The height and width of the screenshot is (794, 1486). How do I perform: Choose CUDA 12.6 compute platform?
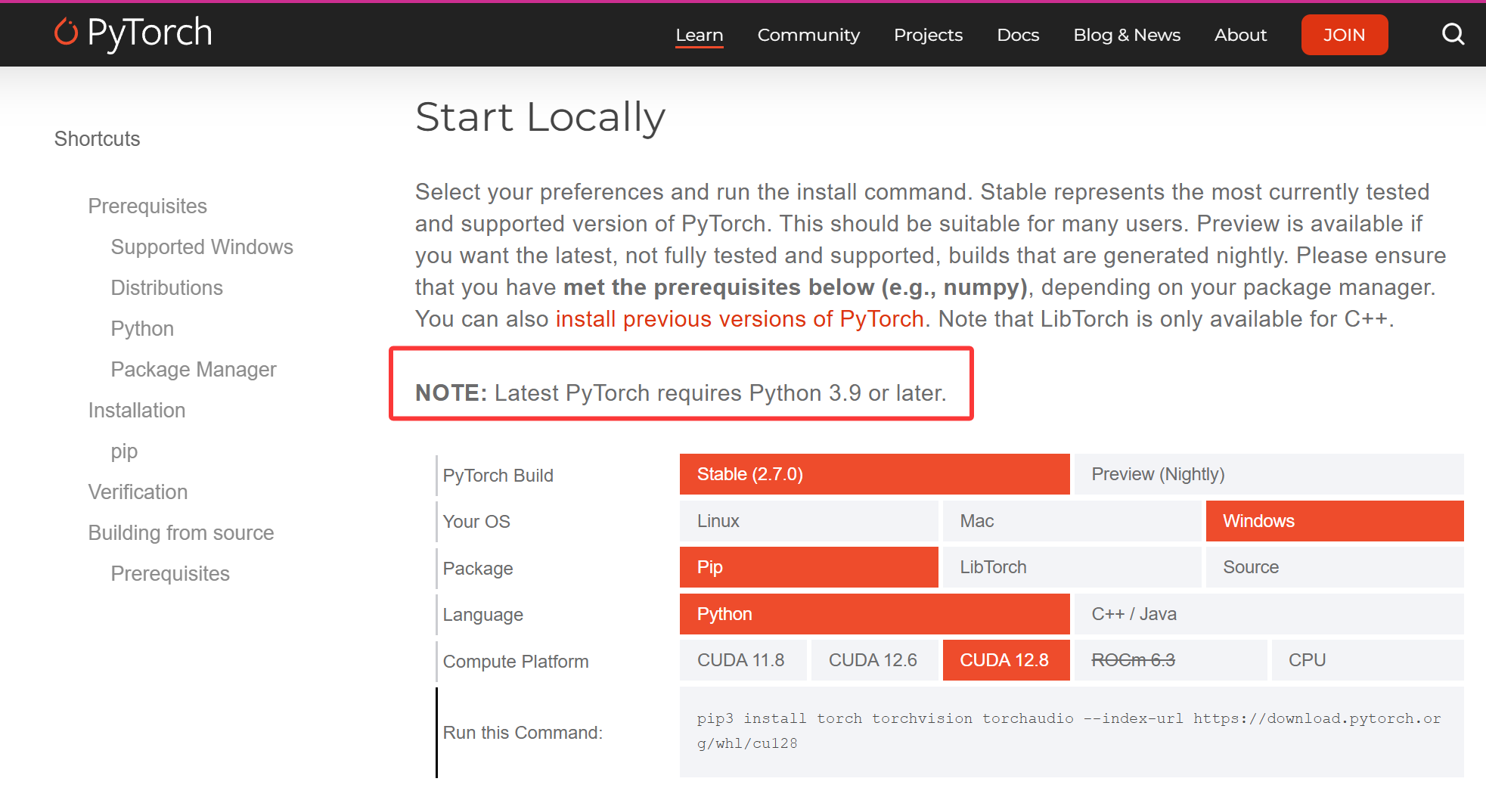point(874,660)
